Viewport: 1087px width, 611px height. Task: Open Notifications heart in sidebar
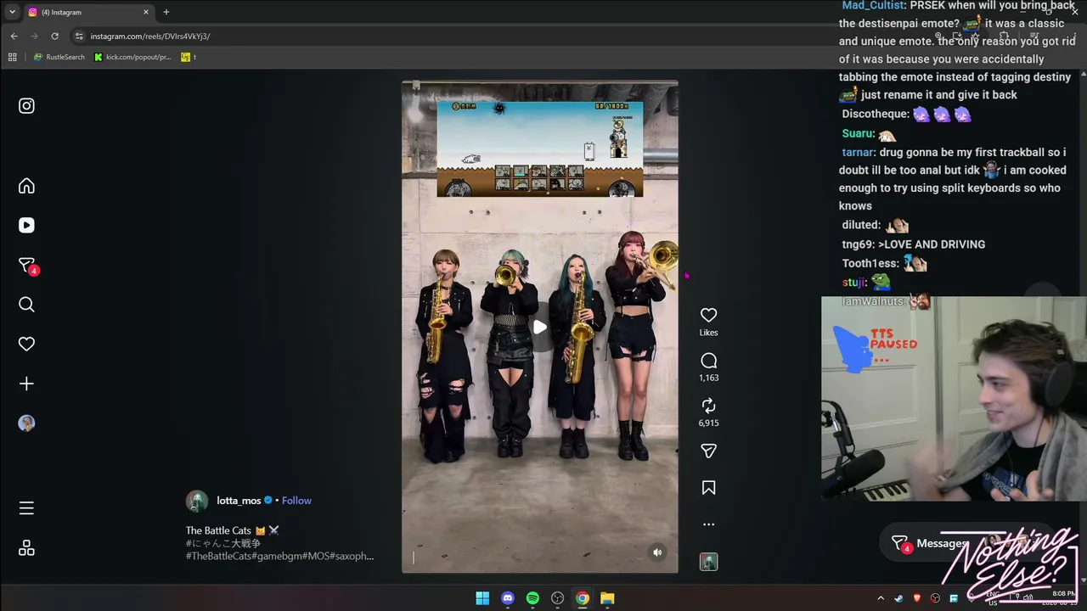click(26, 344)
